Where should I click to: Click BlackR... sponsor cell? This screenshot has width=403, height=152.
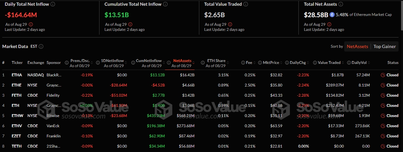tap(53, 75)
